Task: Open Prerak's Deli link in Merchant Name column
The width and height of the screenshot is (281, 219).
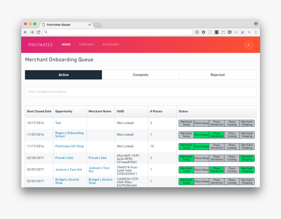Action: pos(97,158)
